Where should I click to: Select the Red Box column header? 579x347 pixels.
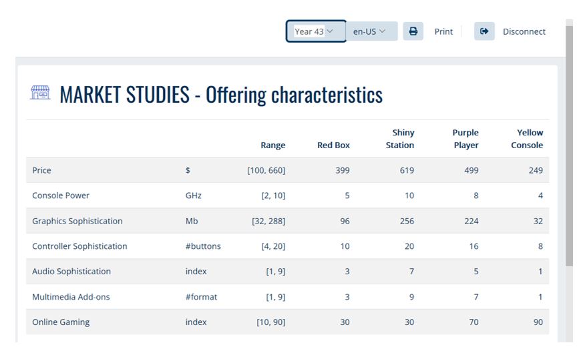tap(333, 145)
